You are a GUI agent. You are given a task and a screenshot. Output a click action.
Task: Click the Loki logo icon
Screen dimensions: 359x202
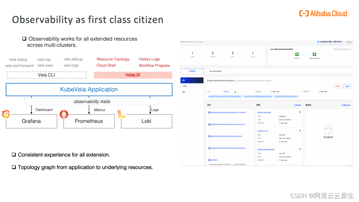[x=121, y=114]
